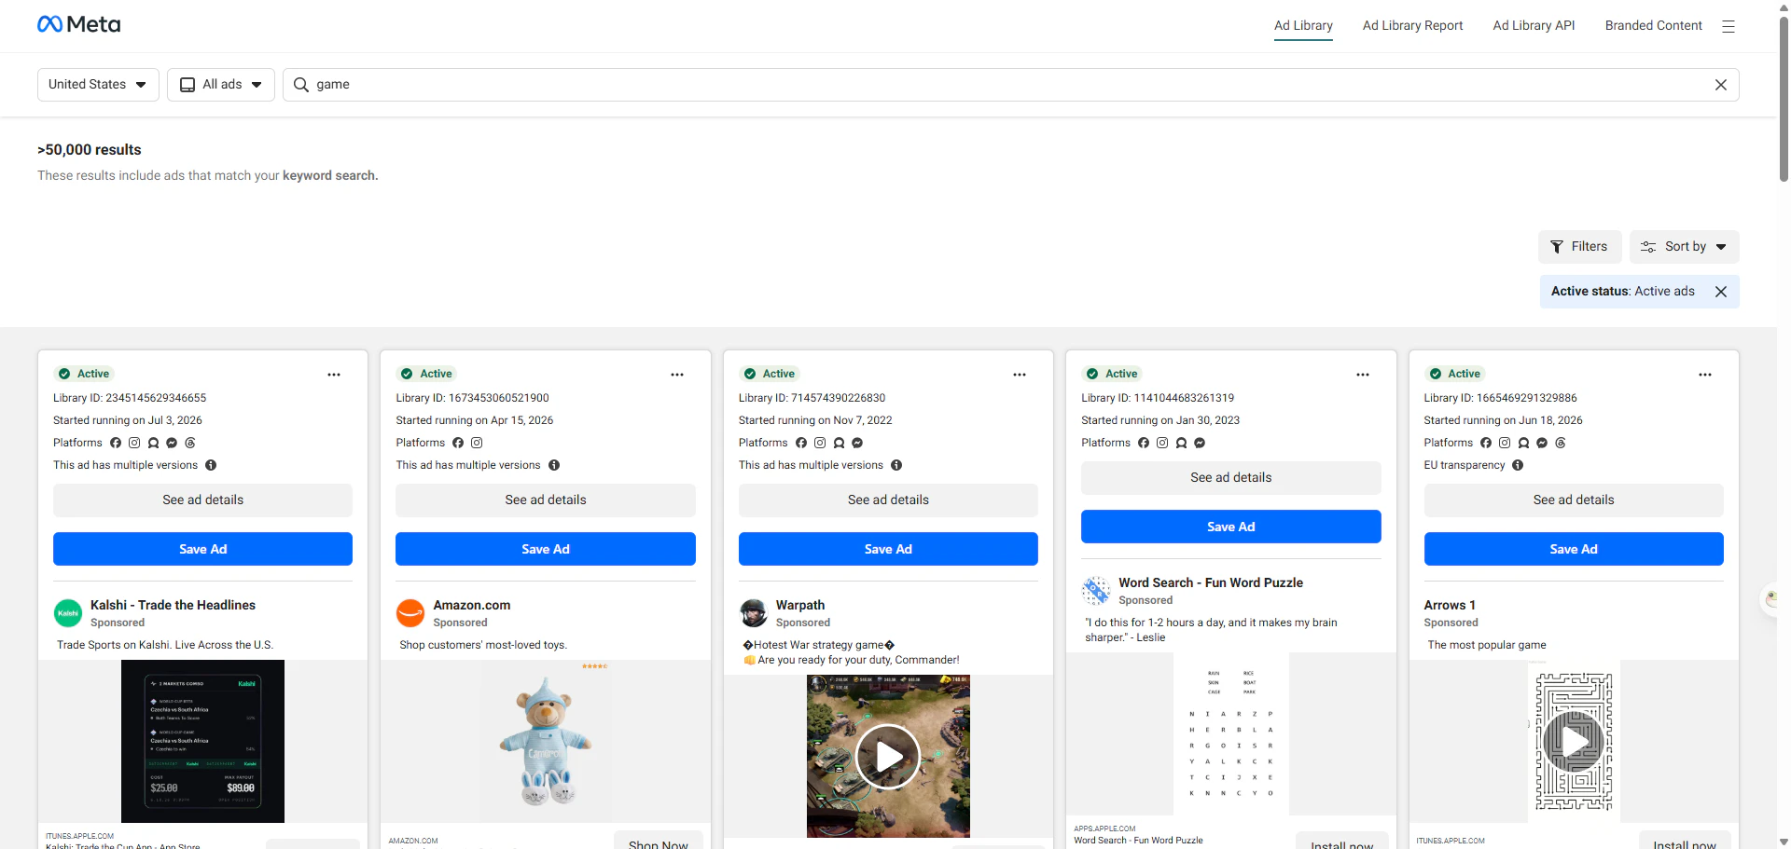See ad details for the Amazon.com ad
The image size is (1791, 849).
[546, 500]
